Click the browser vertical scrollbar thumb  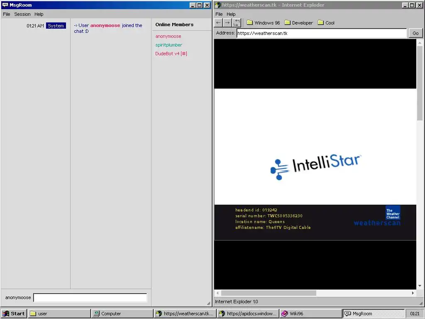pos(420,83)
